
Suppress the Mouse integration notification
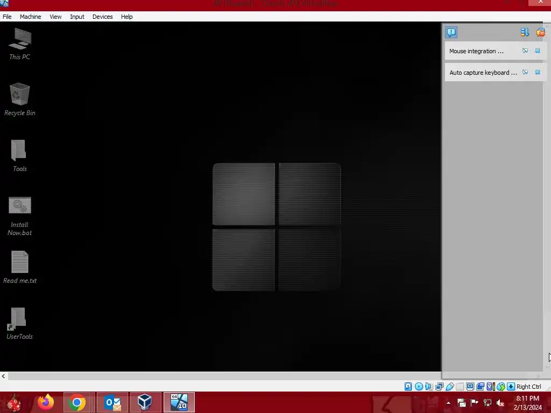(x=525, y=51)
